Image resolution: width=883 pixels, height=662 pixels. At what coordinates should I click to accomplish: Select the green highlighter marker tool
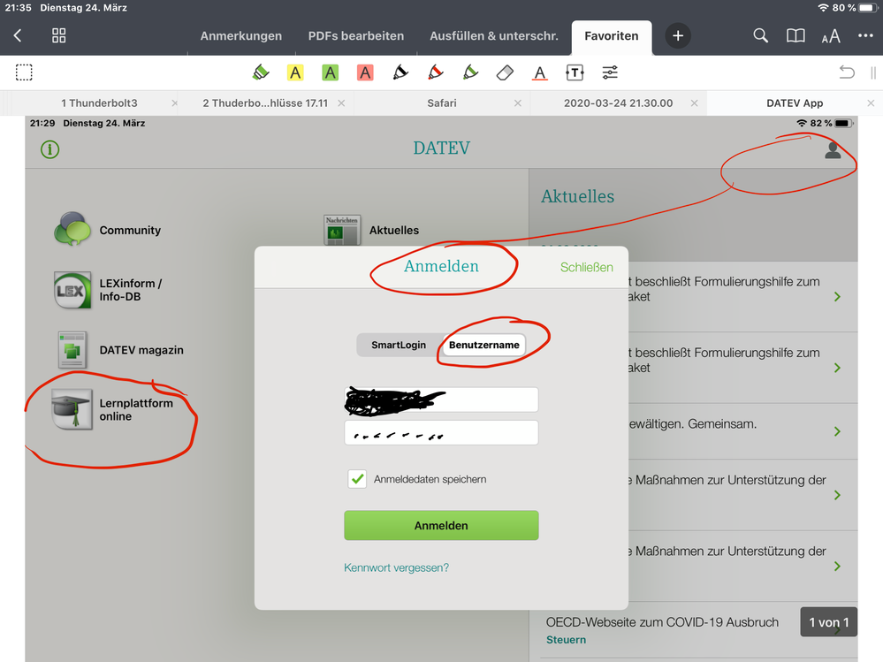click(x=260, y=72)
